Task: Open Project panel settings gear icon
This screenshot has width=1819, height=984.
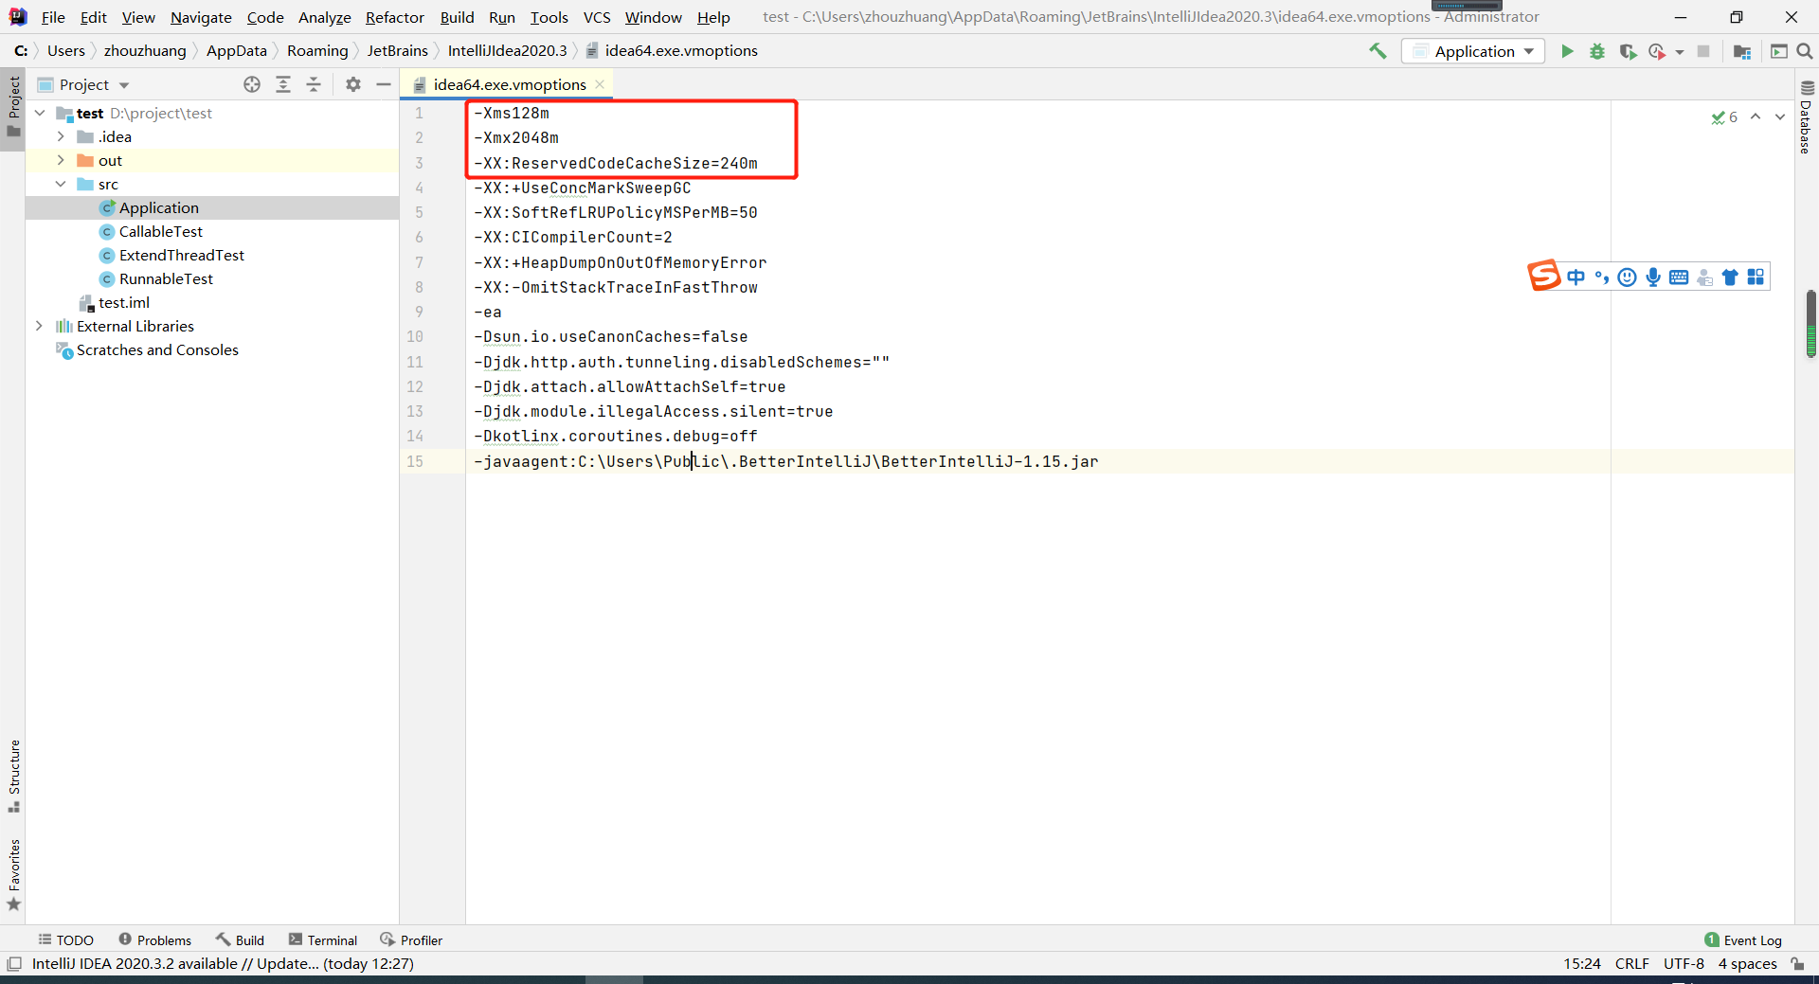Action: click(x=352, y=84)
